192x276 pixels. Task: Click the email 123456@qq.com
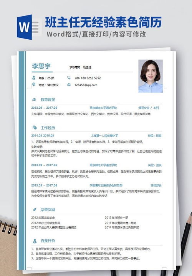point(86,85)
